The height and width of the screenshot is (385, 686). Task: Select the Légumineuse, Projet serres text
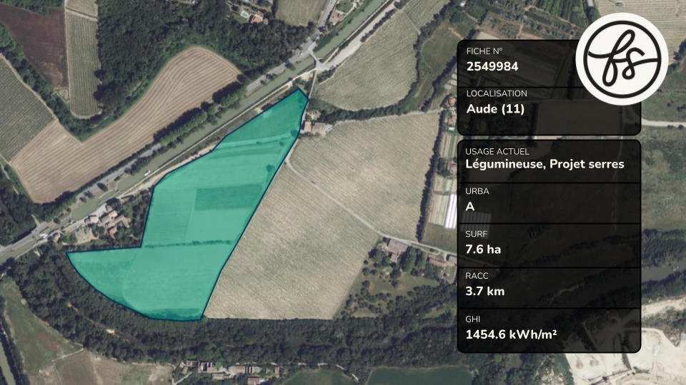coord(545,164)
